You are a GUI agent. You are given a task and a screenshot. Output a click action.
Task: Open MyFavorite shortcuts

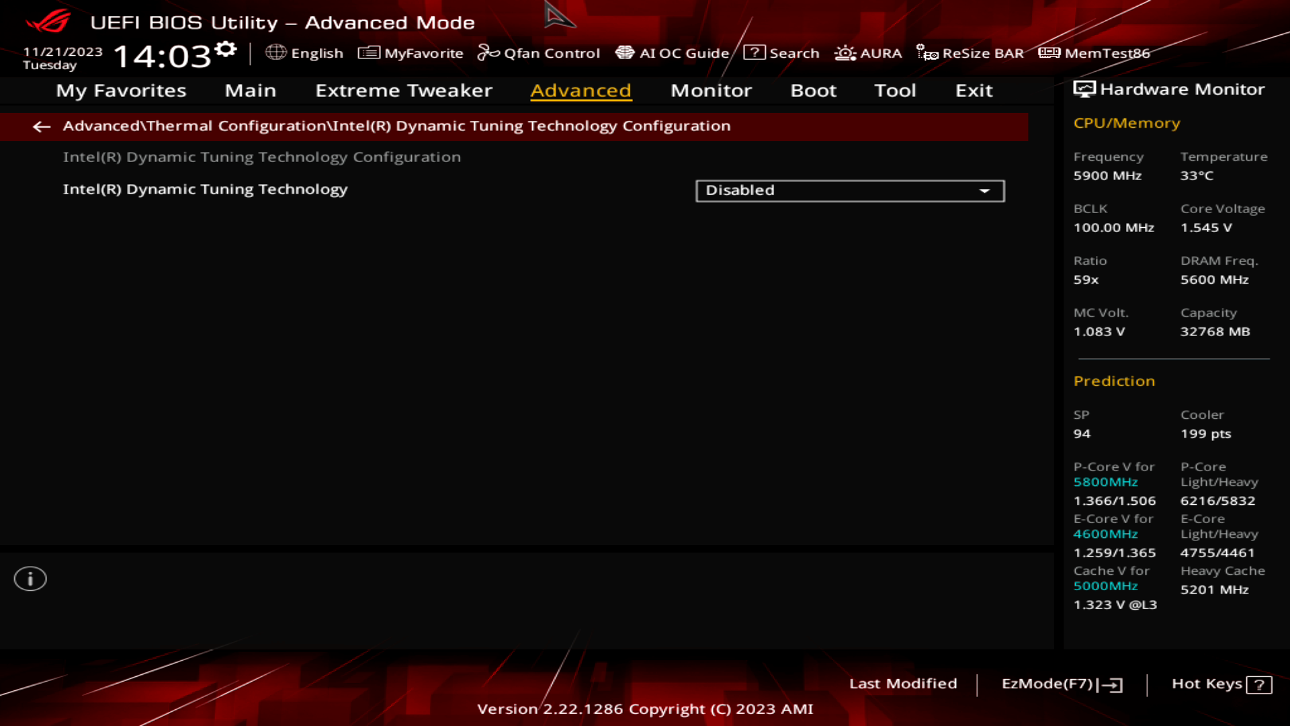coord(411,53)
